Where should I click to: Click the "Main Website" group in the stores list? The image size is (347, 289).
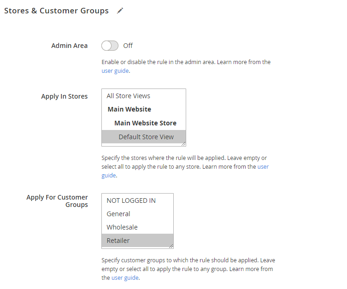(x=129, y=109)
